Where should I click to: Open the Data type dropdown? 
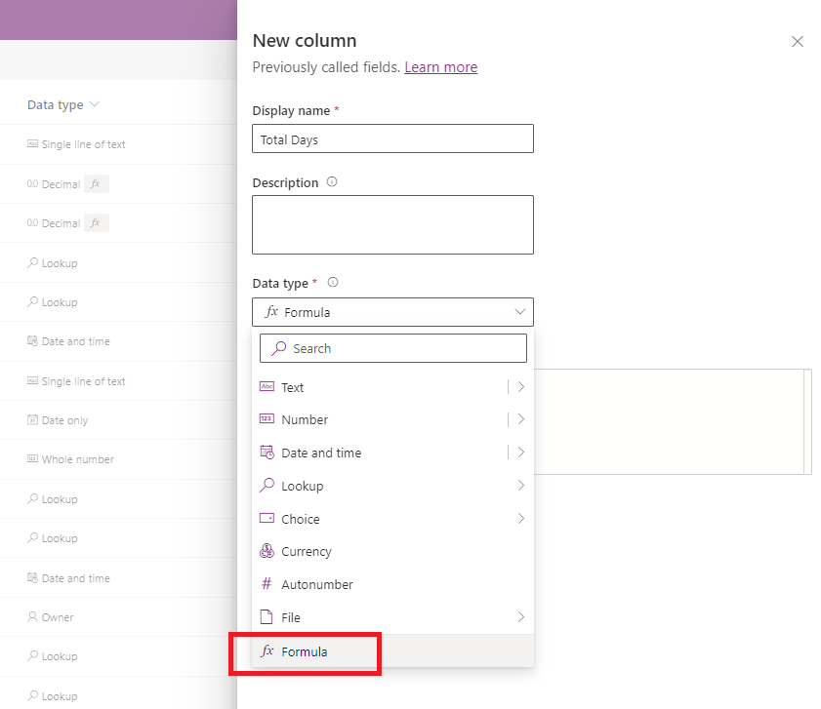392,312
